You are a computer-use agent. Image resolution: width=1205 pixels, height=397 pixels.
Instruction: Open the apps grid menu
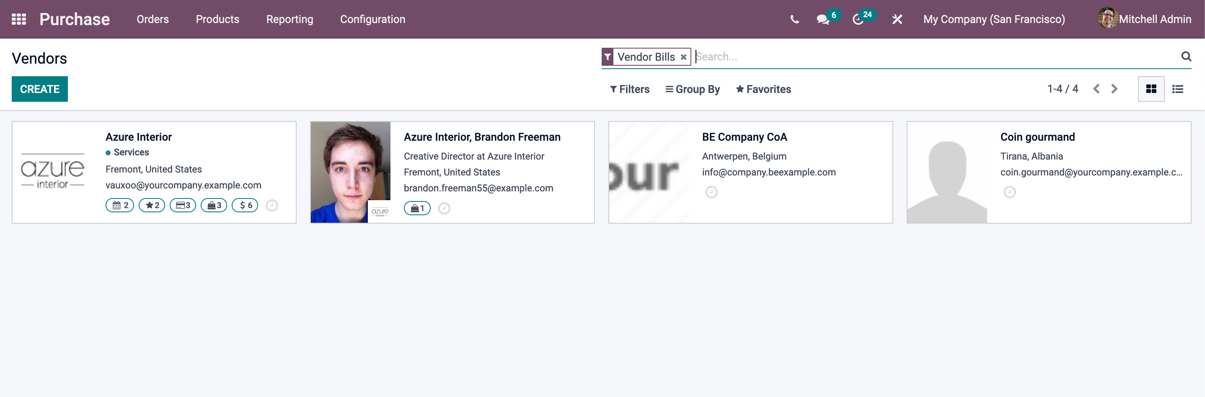click(19, 19)
